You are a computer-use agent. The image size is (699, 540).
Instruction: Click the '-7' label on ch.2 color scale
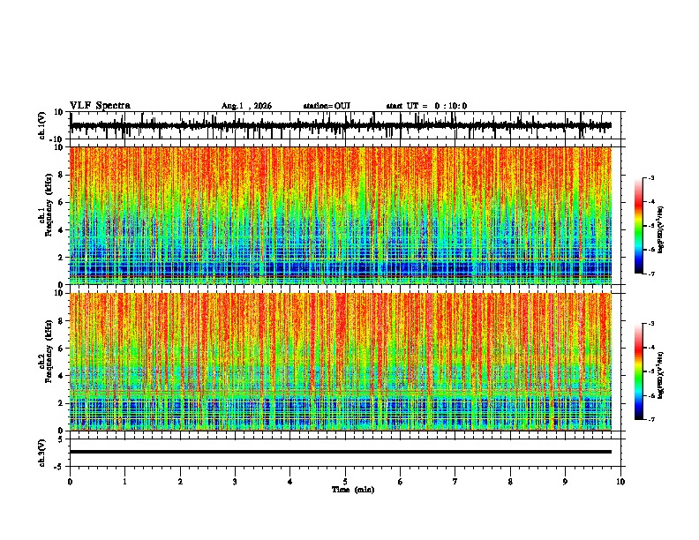[651, 420]
